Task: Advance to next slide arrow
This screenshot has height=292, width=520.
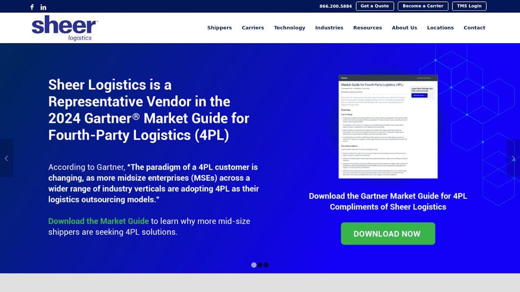Action: pyautogui.click(x=513, y=158)
